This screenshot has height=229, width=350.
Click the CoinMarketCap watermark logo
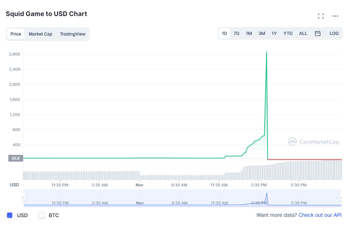(x=314, y=142)
